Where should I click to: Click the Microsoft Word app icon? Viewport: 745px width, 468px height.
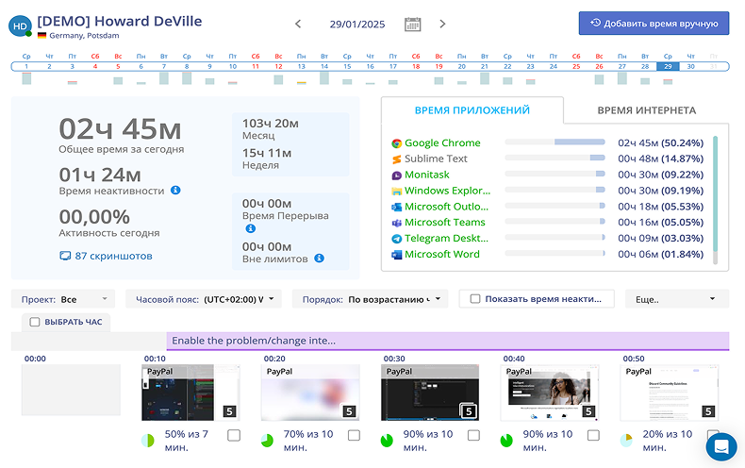click(x=396, y=255)
